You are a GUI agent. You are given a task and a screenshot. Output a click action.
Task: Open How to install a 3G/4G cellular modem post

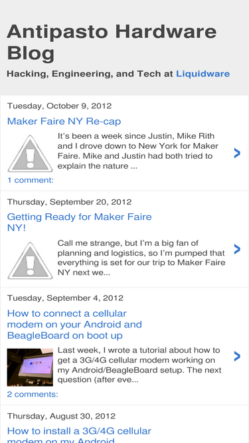[x=79, y=436]
